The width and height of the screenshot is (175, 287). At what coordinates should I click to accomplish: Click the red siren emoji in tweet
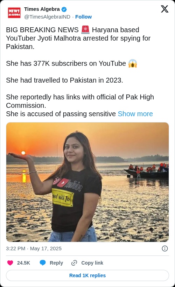click(85, 30)
